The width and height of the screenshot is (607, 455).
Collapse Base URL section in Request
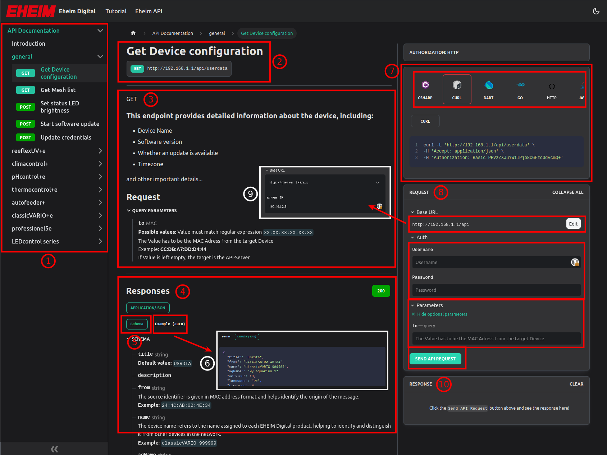click(424, 212)
